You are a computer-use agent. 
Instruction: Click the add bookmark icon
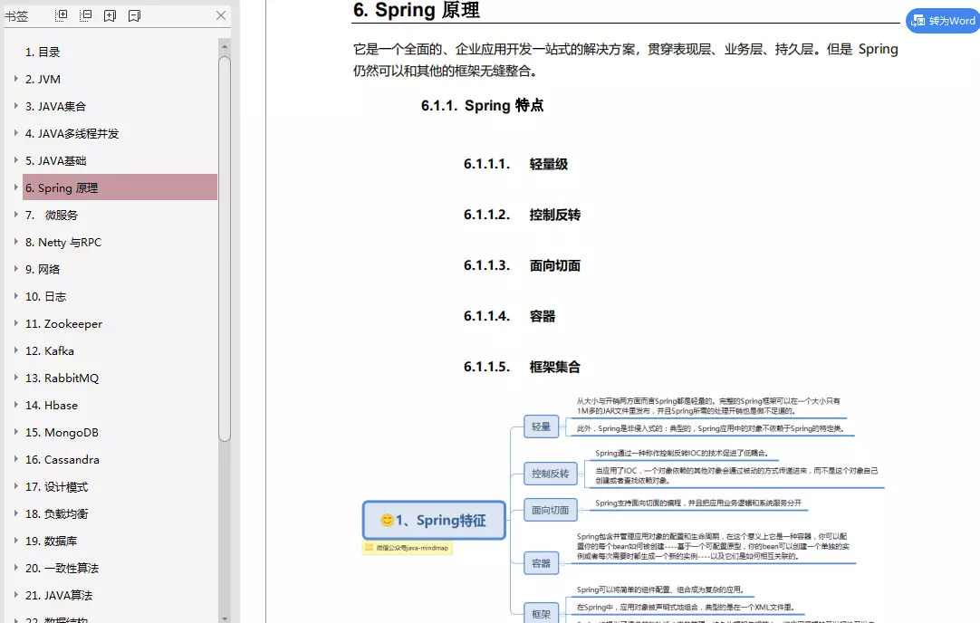pos(110,15)
